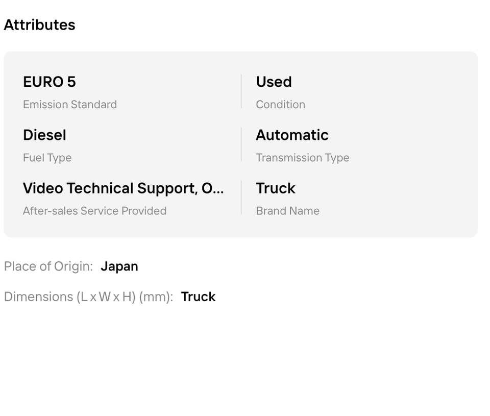Click the Fuel Type label
This screenshot has height=416, width=490.
(47, 158)
